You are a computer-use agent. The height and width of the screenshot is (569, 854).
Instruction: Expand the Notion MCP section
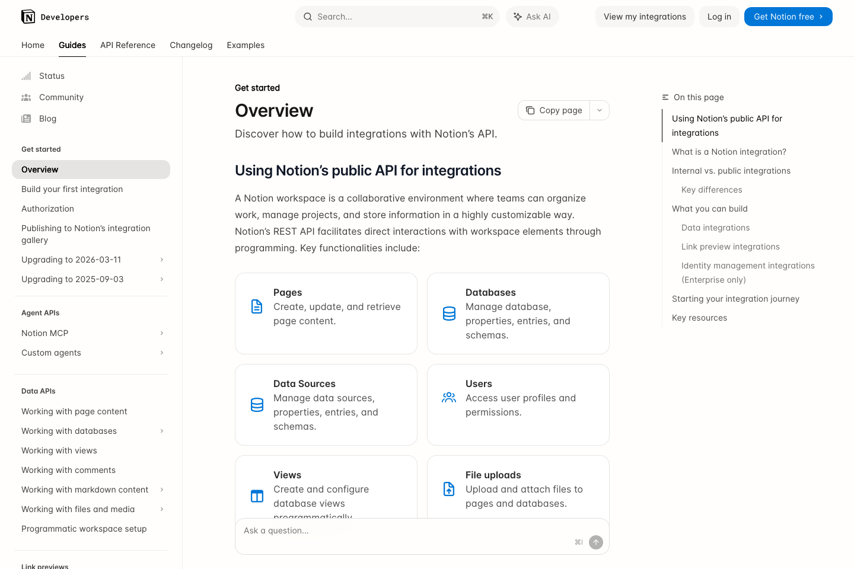tap(162, 333)
